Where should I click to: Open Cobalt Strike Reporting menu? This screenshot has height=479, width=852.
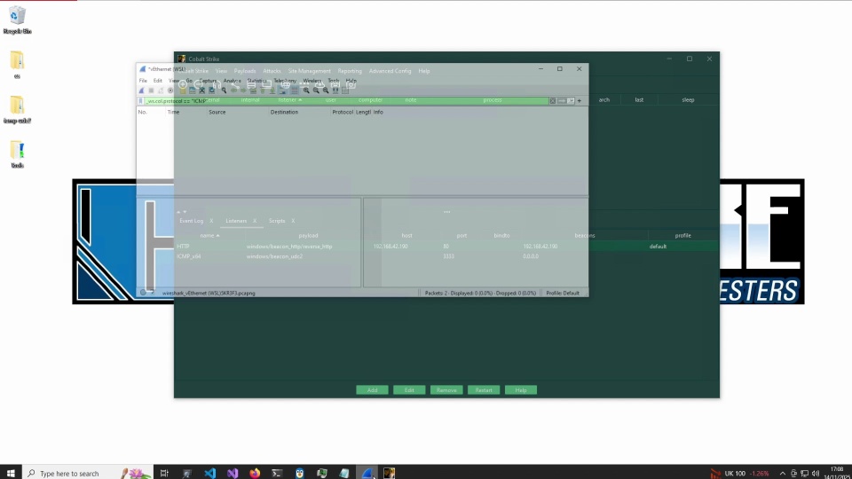350,71
